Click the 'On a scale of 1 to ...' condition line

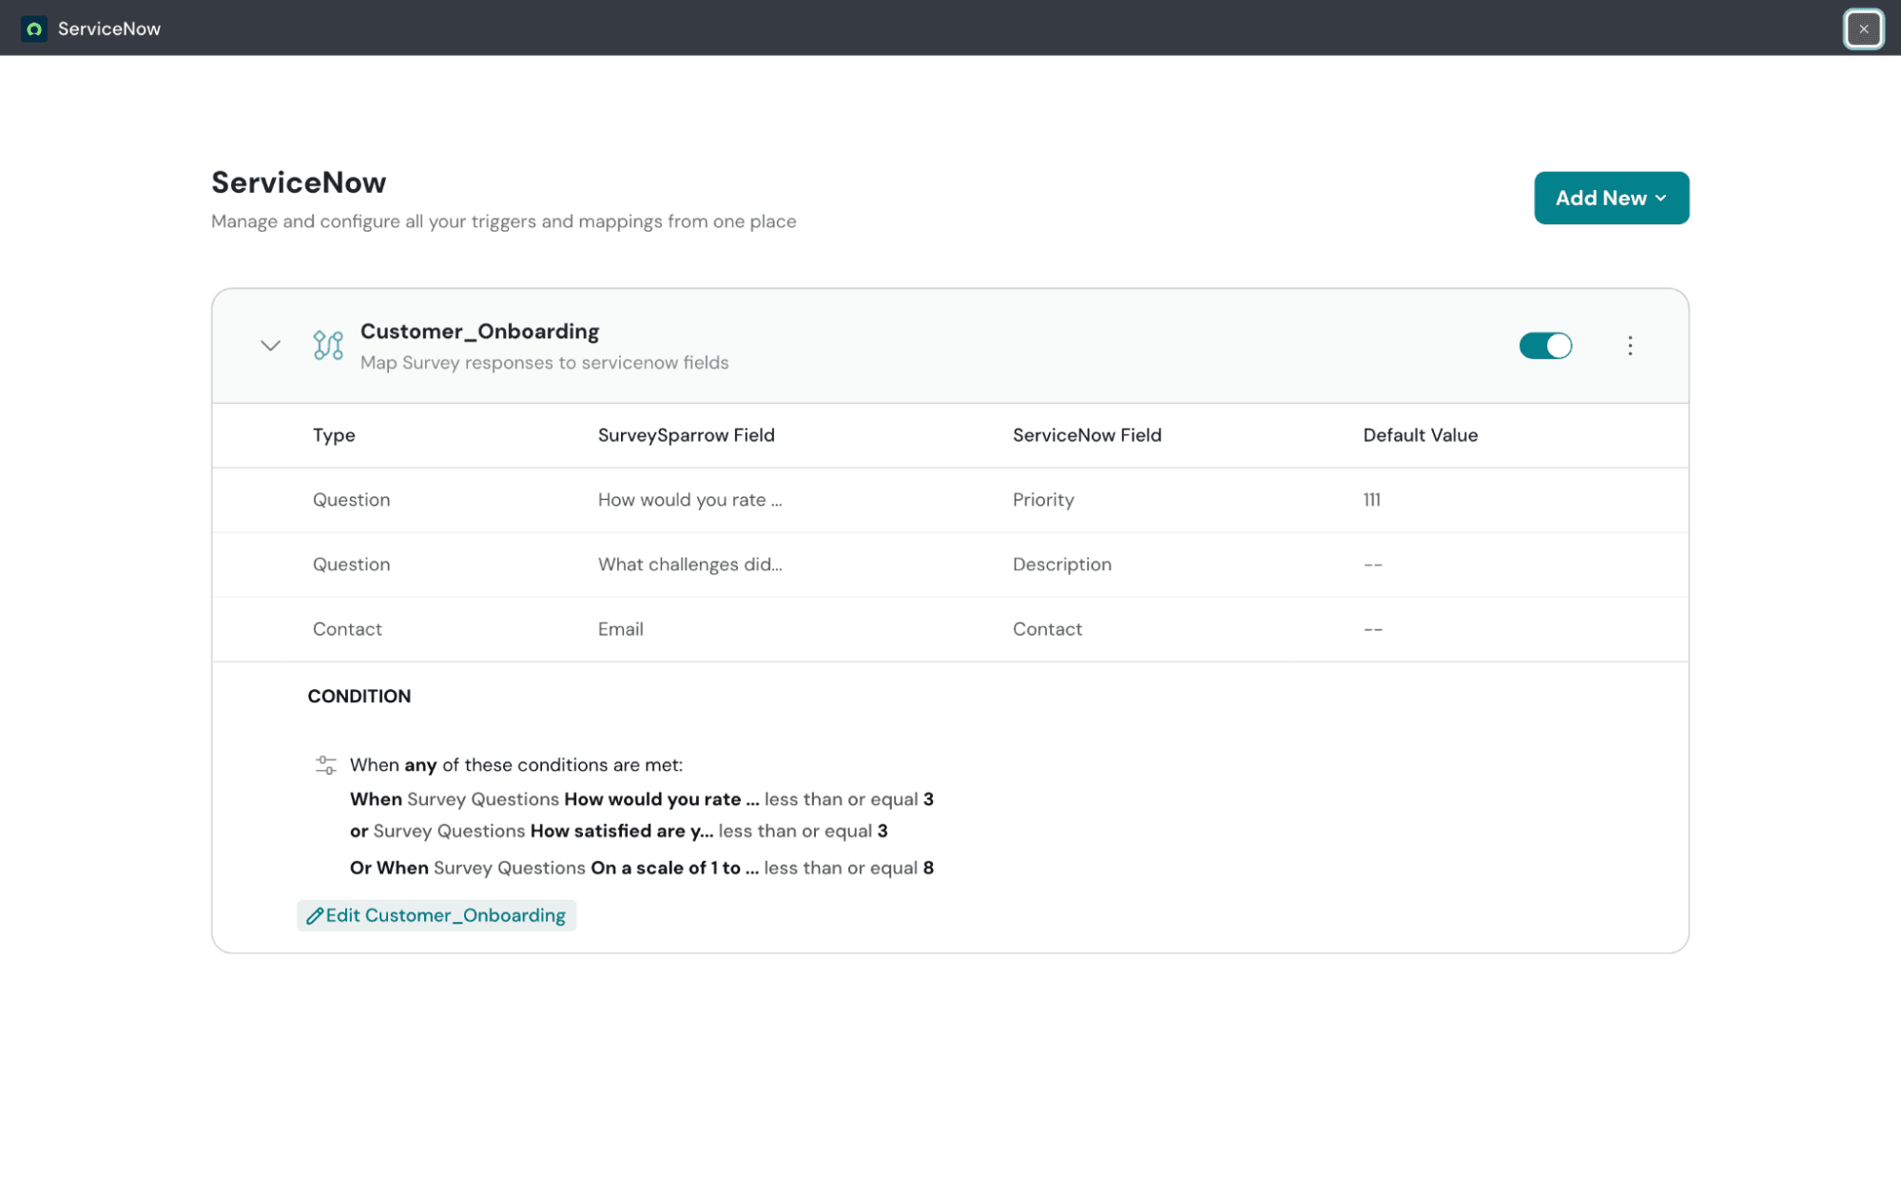pos(641,868)
